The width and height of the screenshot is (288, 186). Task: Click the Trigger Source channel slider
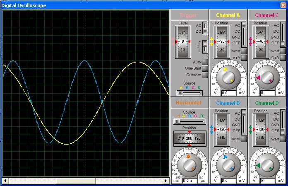190,93
